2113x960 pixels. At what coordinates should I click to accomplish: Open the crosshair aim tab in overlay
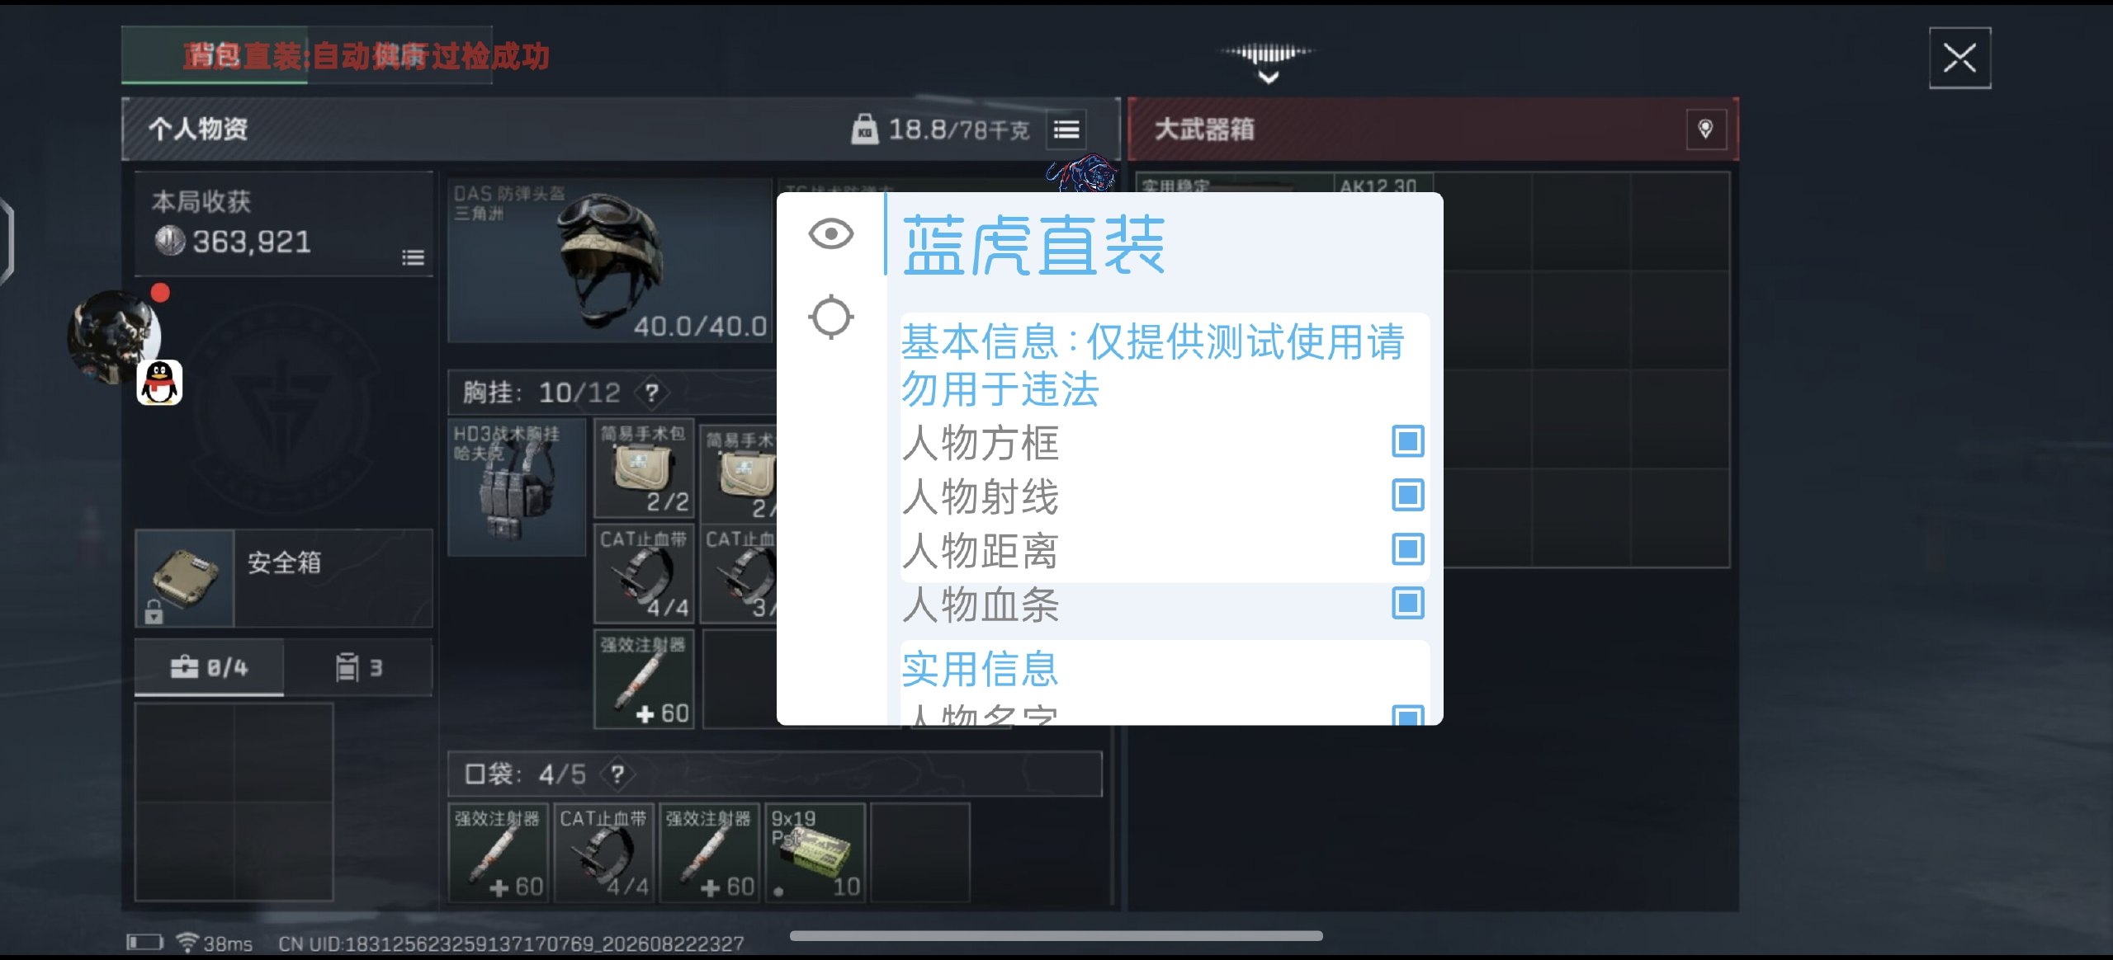click(x=830, y=317)
